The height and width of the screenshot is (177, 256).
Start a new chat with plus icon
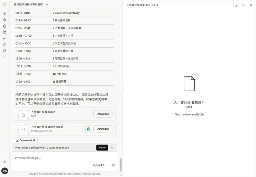(5, 14)
